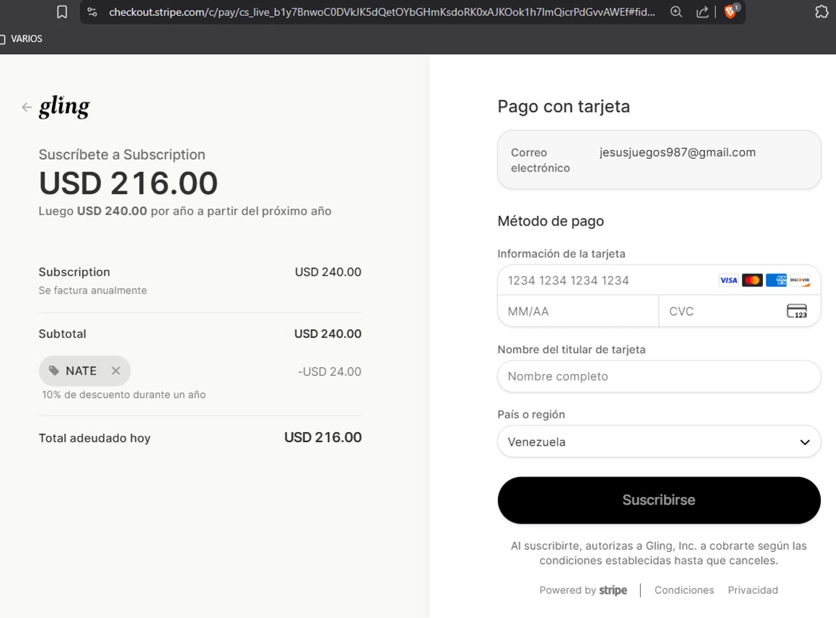
Task: Open the Privacidad link
Action: (x=752, y=590)
